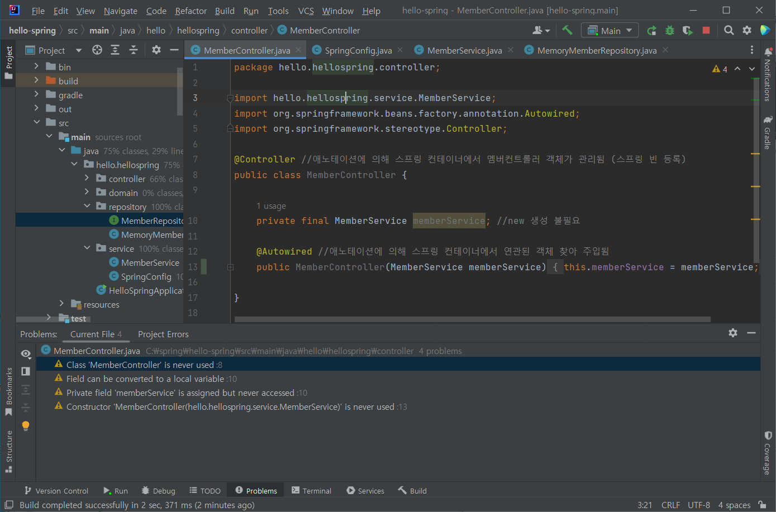Switch to MemoryMemberRepository.java tab

pyautogui.click(x=597, y=50)
